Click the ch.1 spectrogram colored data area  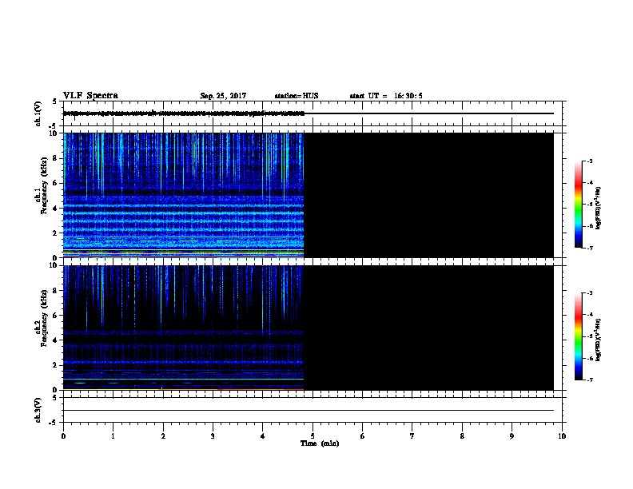pyautogui.click(x=183, y=195)
